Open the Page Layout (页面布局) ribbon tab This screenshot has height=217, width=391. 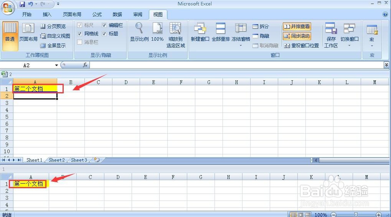pos(72,14)
